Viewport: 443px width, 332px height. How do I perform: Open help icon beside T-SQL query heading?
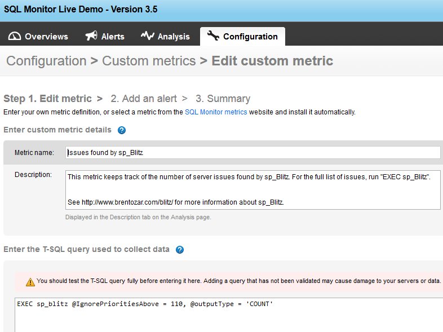click(180, 250)
